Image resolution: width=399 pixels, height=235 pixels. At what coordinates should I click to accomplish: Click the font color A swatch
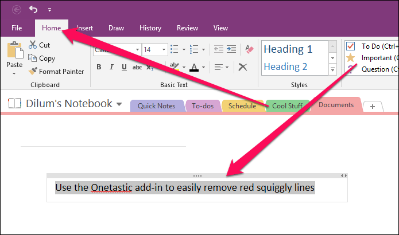(x=194, y=67)
